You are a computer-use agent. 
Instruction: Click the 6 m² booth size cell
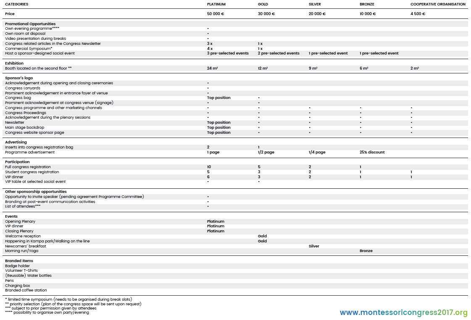click(x=364, y=68)
